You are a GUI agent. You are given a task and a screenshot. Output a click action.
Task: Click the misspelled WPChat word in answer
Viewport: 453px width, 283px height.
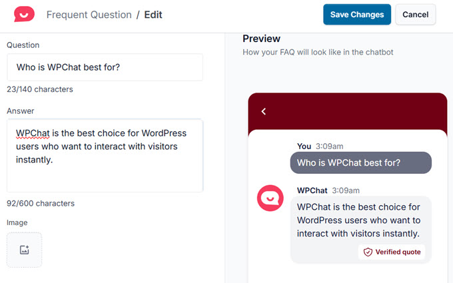pyautogui.click(x=33, y=133)
